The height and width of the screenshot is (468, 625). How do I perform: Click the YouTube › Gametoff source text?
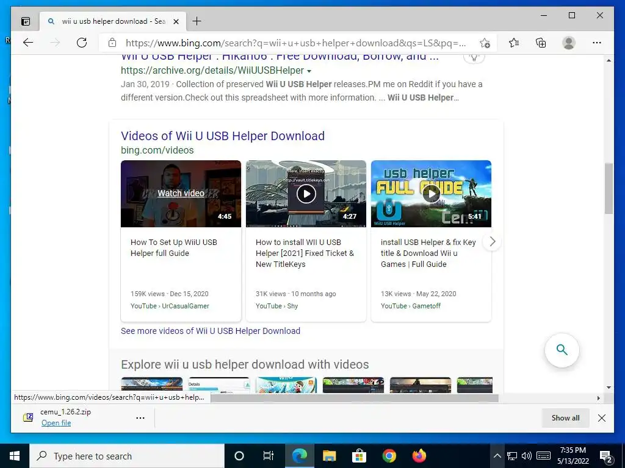point(411,306)
